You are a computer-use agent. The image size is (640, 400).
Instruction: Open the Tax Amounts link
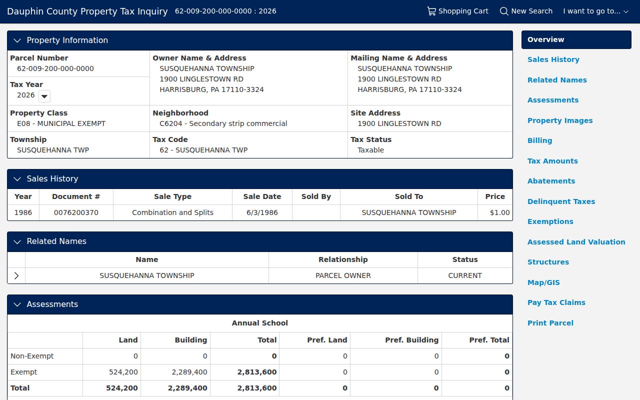(x=552, y=161)
